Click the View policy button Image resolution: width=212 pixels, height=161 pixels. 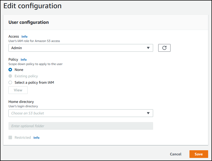pyautogui.click(x=18, y=90)
